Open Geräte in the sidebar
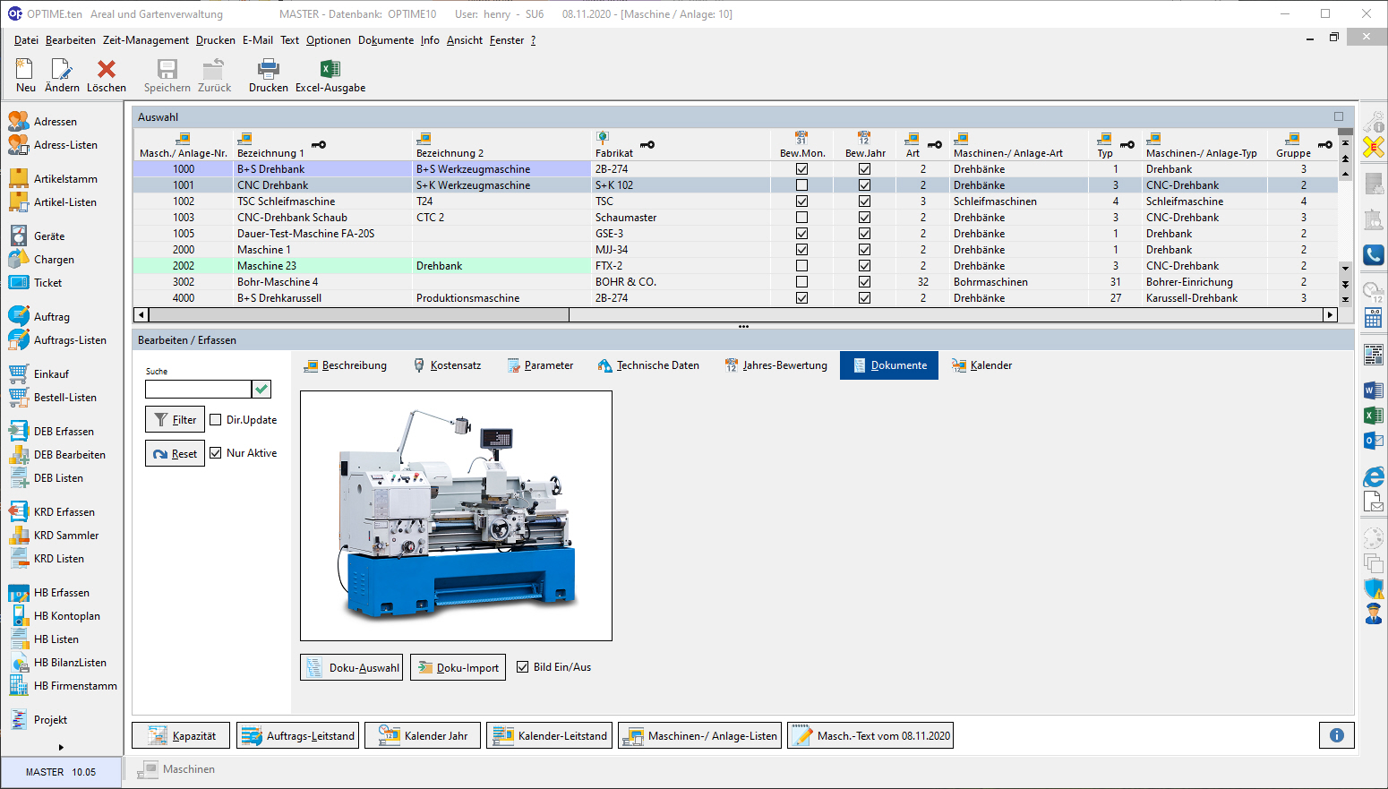This screenshot has height=789, width=1388. click(49, 236)
